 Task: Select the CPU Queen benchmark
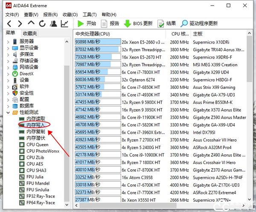click(38, 144)
